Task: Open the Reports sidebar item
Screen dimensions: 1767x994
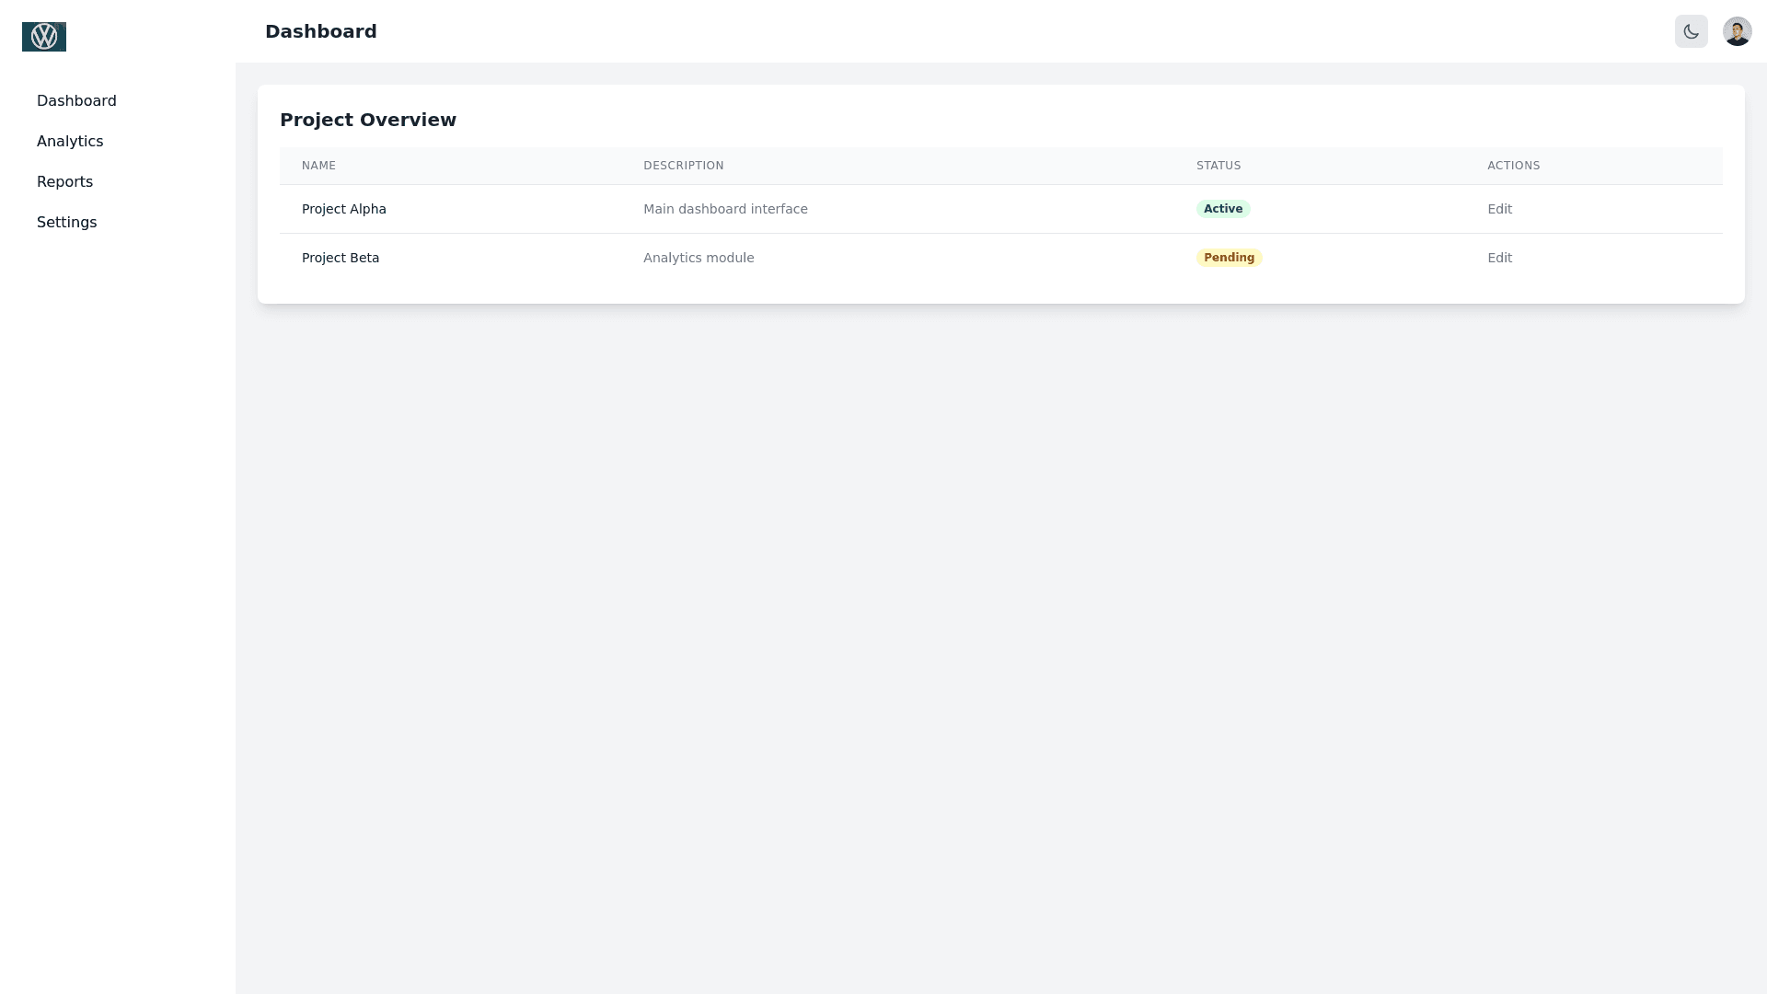Action: 64,182
